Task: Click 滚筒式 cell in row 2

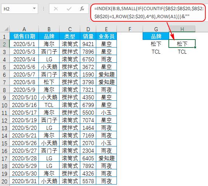Action: point(70,44)
